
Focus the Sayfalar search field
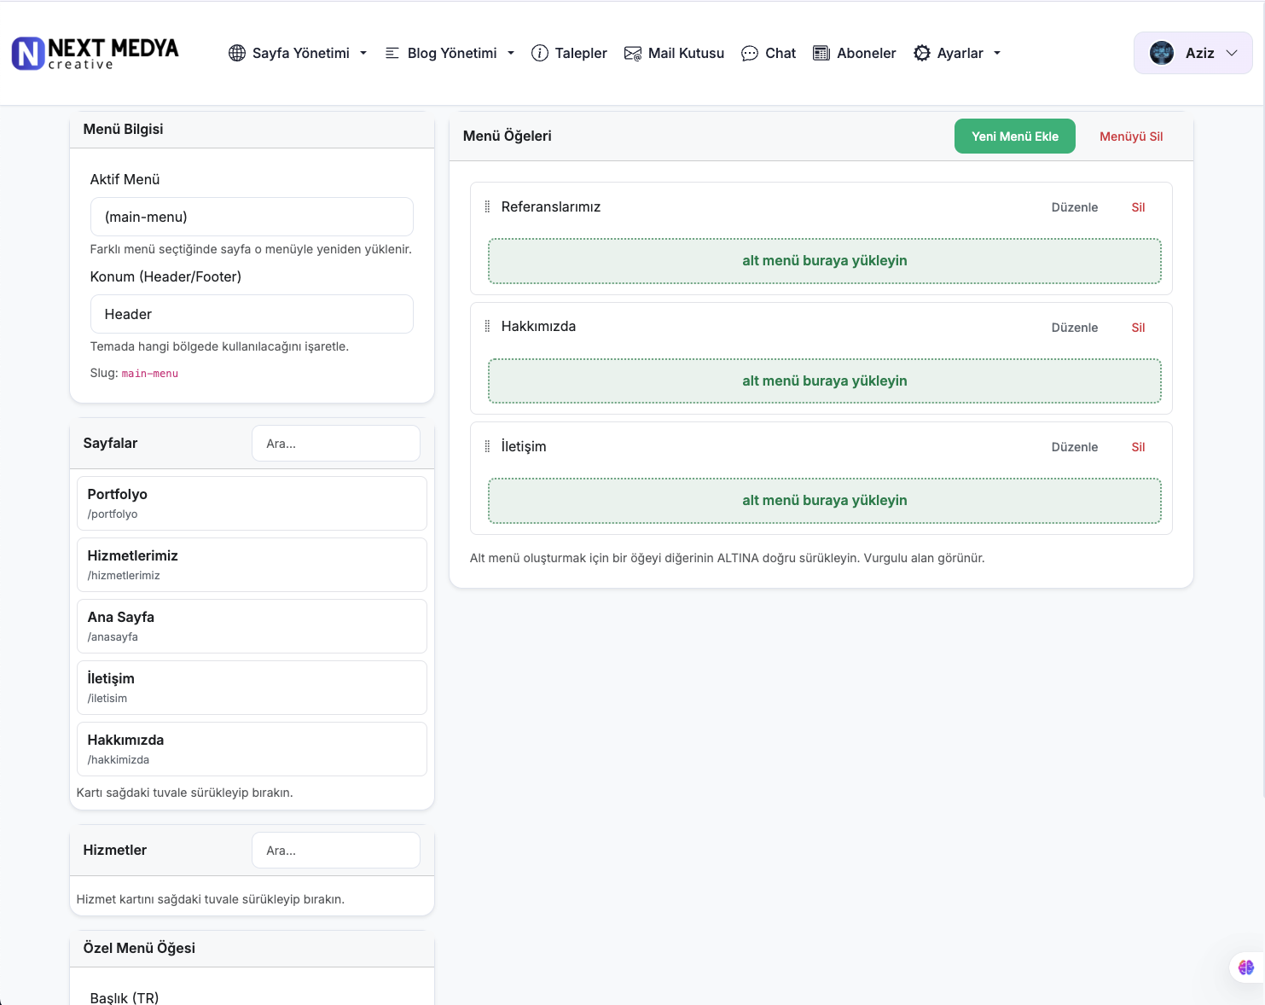coord(336,444)
